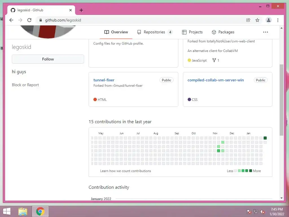Go back to the previous page
The height and width of the screenshot is (217, 289).
click(x=11, y=20)
